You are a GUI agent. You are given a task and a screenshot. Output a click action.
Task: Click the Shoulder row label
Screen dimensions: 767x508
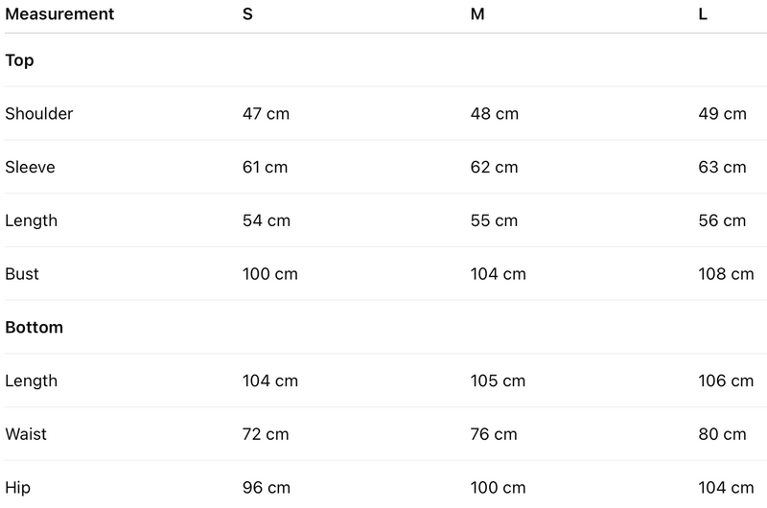39,114
